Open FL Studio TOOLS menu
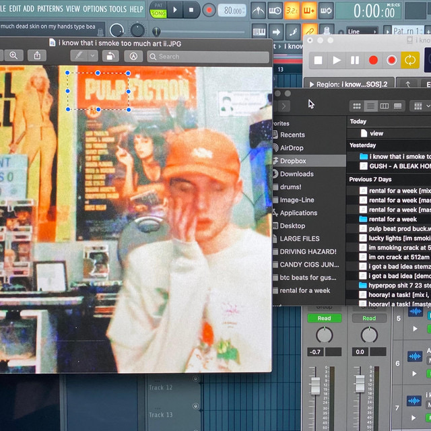The width and height of the screenshot is (431, 431). (x=118, y=9)
